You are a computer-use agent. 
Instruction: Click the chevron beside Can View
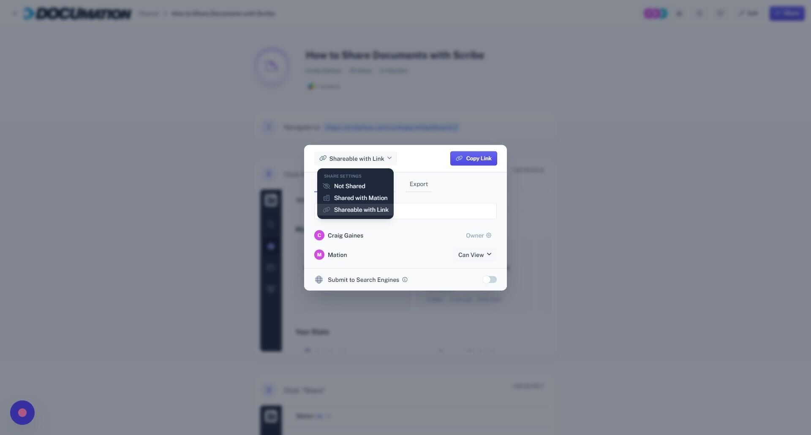[489, 254]
